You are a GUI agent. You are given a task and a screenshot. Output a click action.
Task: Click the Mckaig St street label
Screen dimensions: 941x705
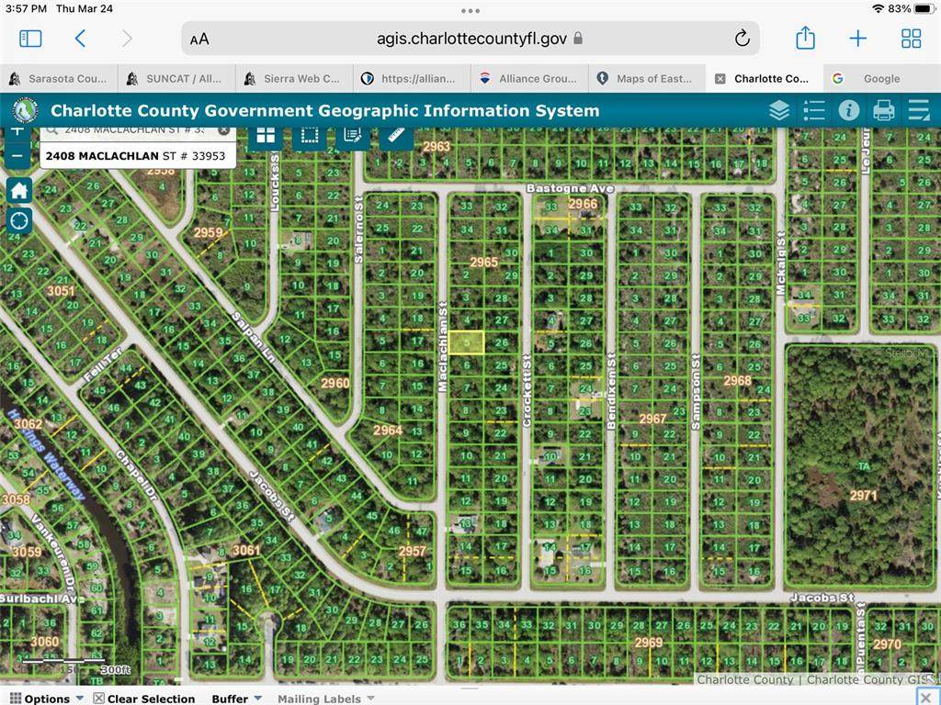tap(780, 263)
